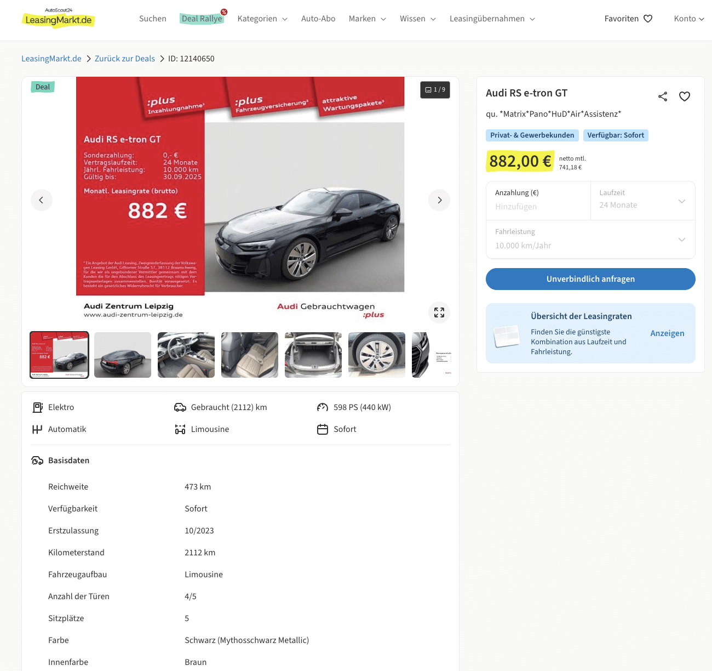Open Deal Rallye in the navigation
The width and height of the screenshot is (712, 671).
coord(202,19)
